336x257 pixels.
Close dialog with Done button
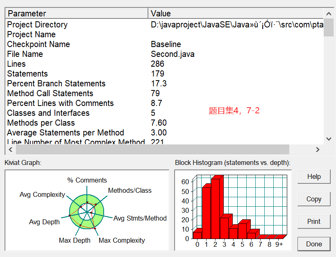click(x=314, y=244)
